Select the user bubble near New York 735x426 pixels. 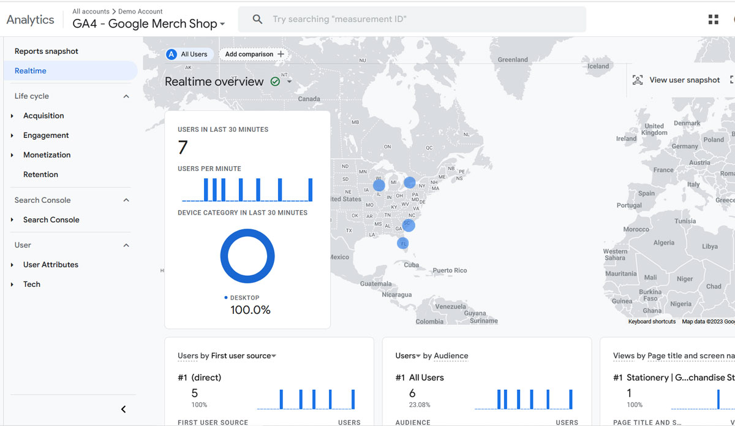tap(410, 182)
